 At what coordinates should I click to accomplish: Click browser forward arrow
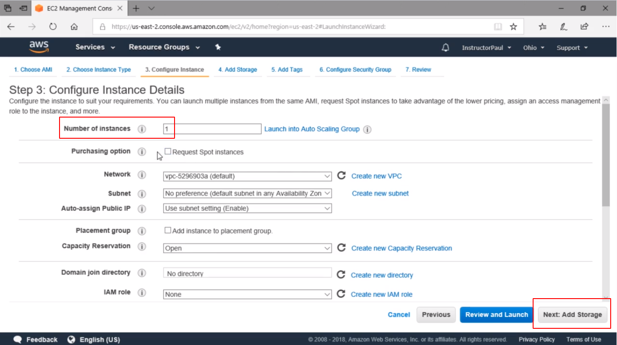point(32,27)
